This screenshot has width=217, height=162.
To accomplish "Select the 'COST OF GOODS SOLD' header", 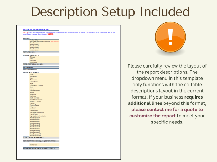I will (31, 55).
